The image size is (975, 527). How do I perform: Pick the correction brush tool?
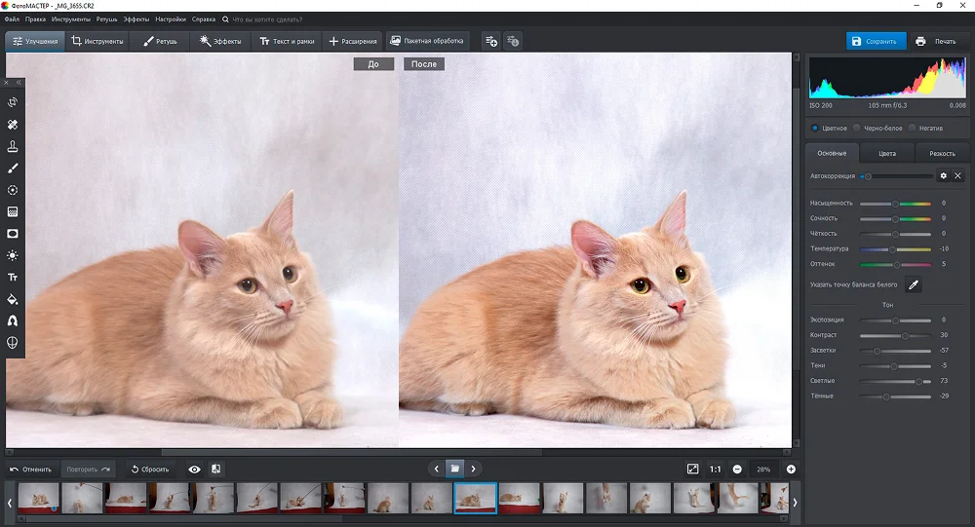13,169
